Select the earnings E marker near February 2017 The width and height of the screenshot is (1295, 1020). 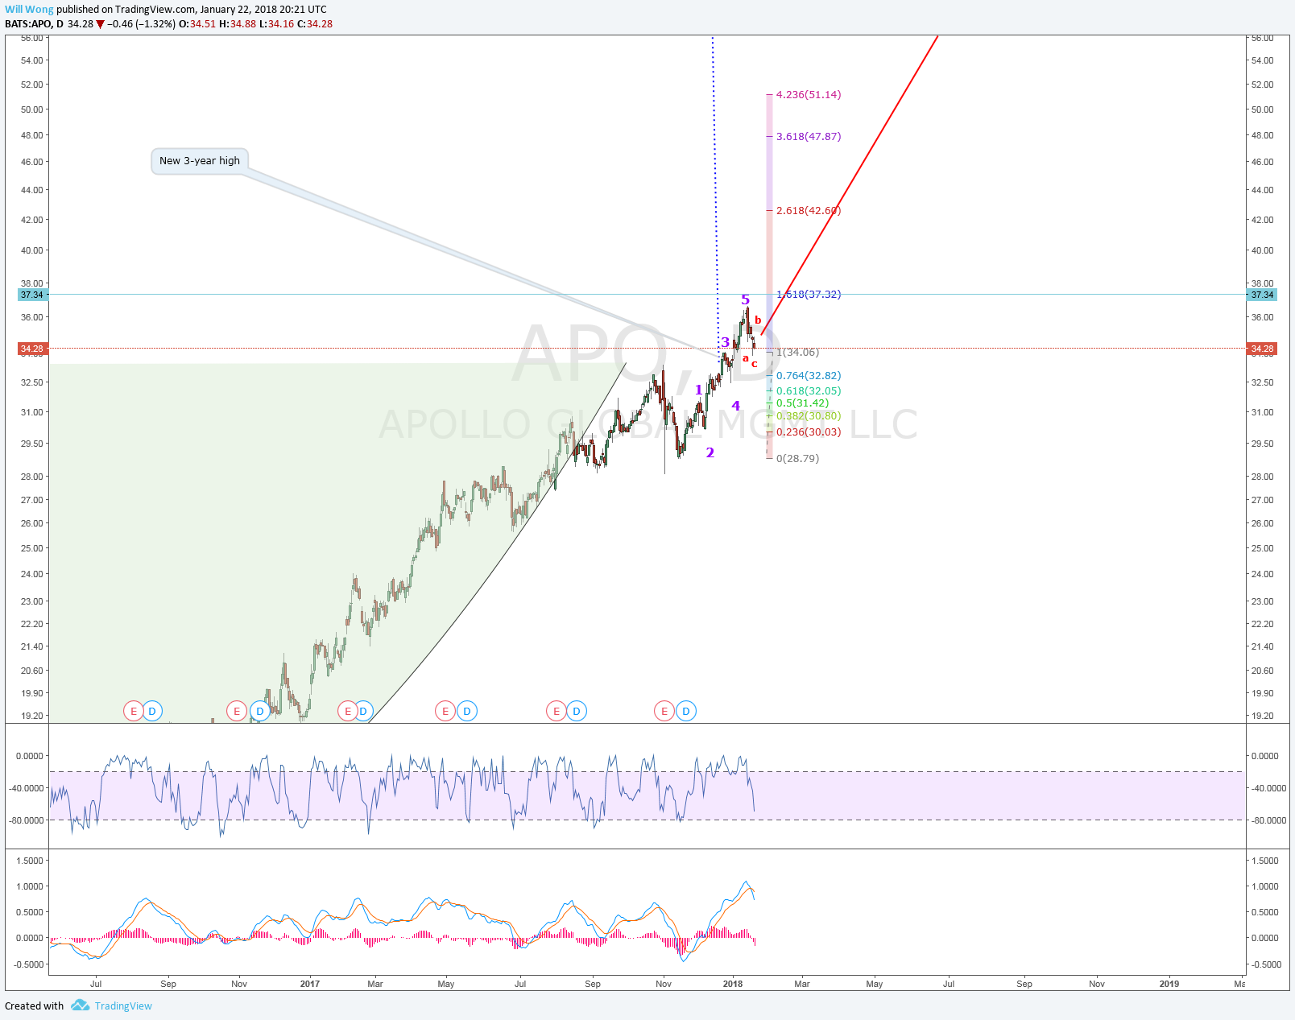tap(347, 711)
